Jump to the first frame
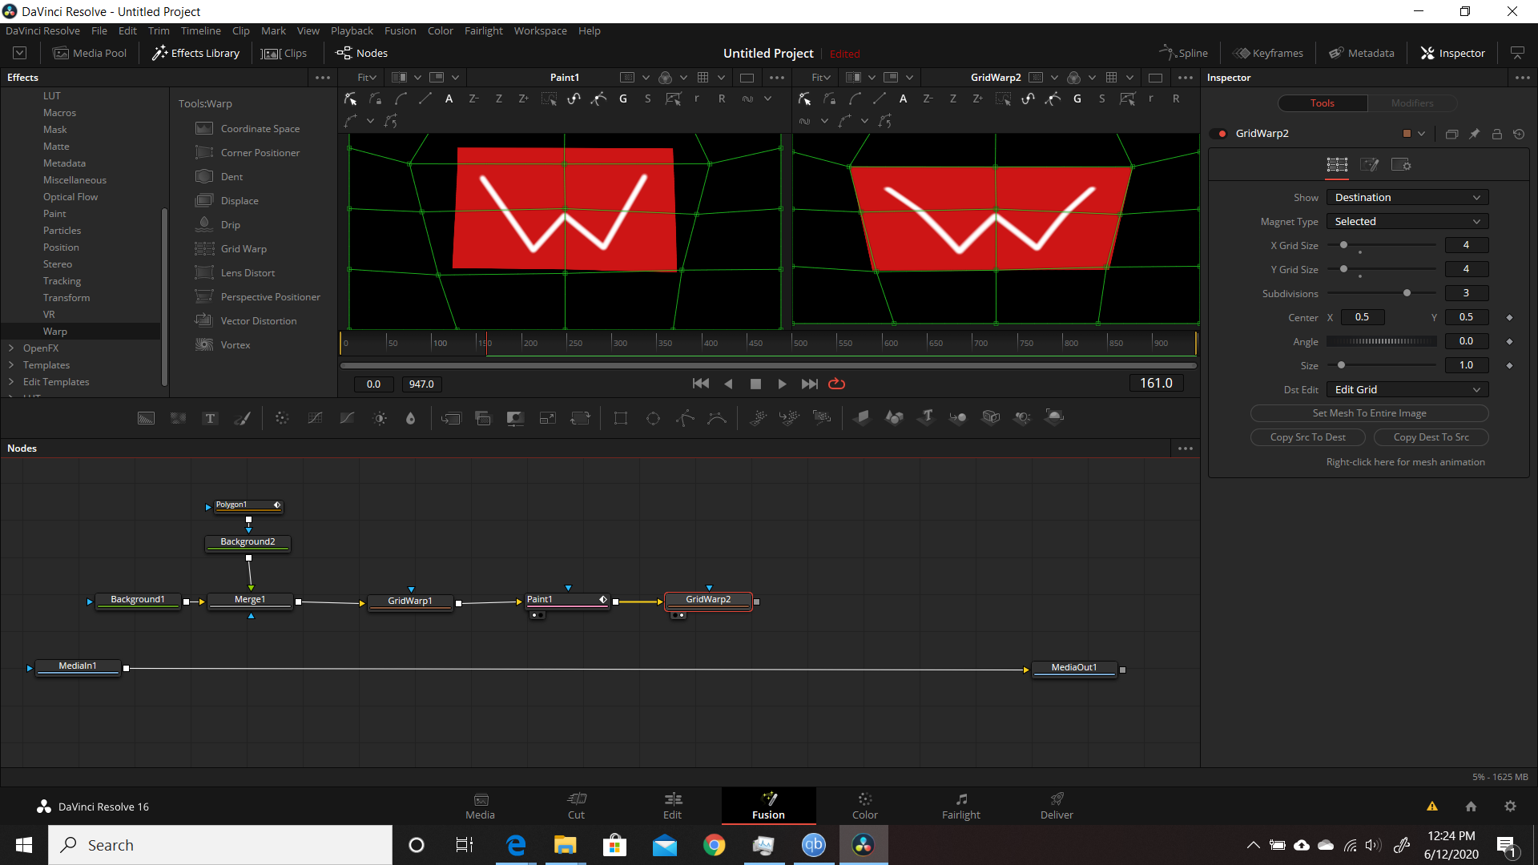 pos(700,384)
